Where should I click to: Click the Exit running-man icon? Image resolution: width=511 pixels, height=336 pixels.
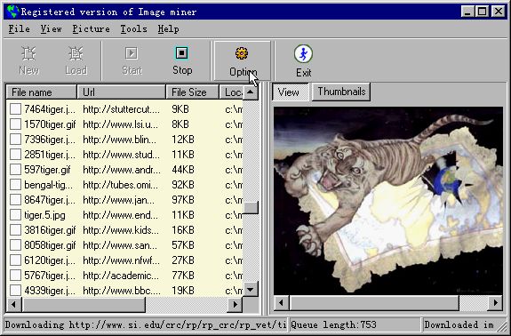[x=303, y=53]
